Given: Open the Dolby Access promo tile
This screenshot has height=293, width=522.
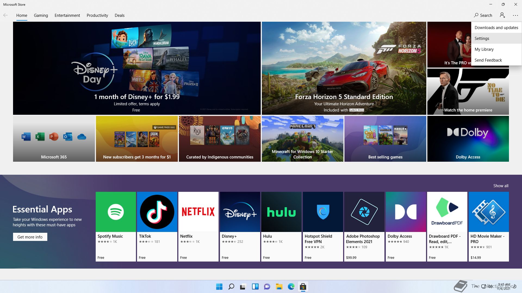Looking at the screenshot, I should [x=468, y=139].
